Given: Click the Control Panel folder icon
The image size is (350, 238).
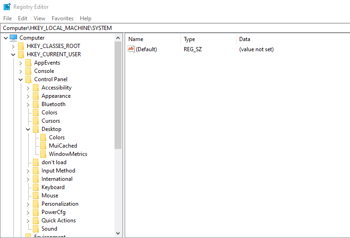Looking at the screenshot, I should (28, 79).
